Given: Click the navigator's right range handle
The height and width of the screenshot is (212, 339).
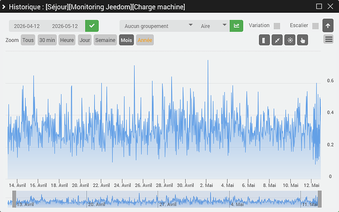Looking at the screenshot, I should pyautogui.click(x=319, y=199).
